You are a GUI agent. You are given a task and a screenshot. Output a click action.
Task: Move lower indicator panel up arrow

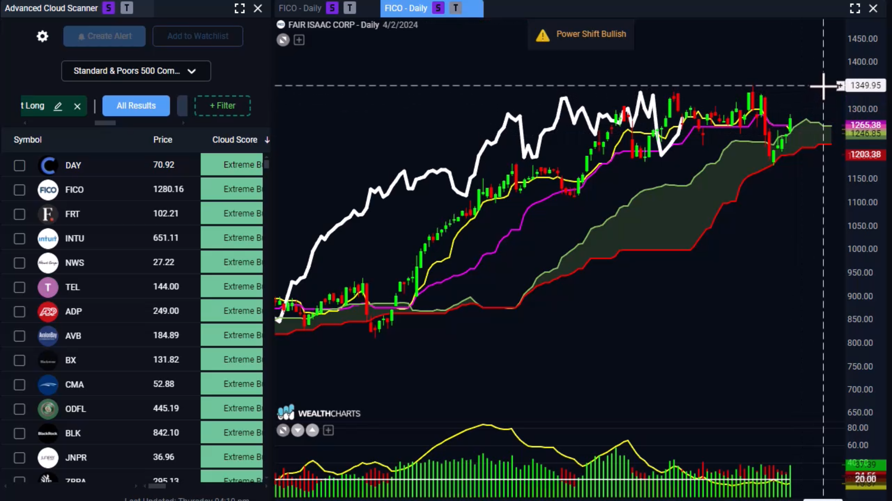coord(313,430)
